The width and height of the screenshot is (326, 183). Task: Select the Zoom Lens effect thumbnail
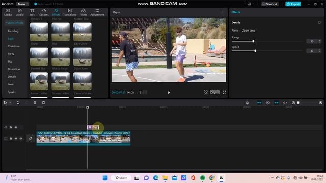[x=83, y=56]
